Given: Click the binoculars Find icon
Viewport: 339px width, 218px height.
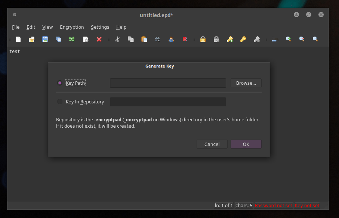Looking at the screenshot, I should [x=158, y=39].
